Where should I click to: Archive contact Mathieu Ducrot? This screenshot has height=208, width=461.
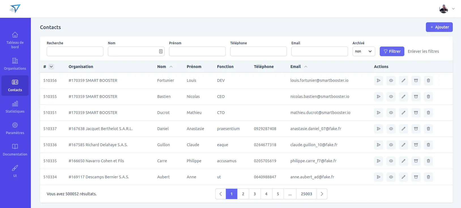click(x=416, y=113)
